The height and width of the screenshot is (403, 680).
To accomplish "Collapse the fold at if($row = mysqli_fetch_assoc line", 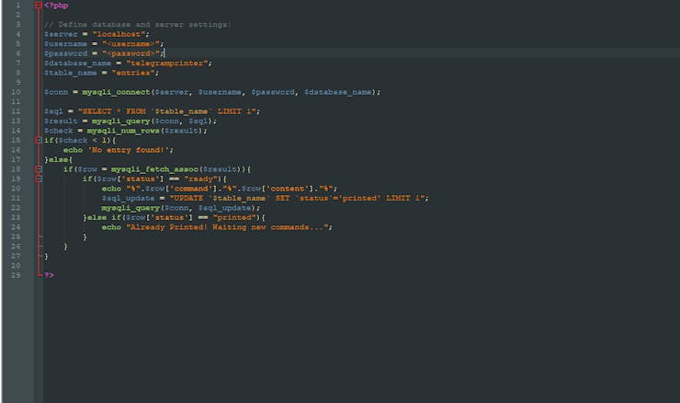I will [39, 169].
